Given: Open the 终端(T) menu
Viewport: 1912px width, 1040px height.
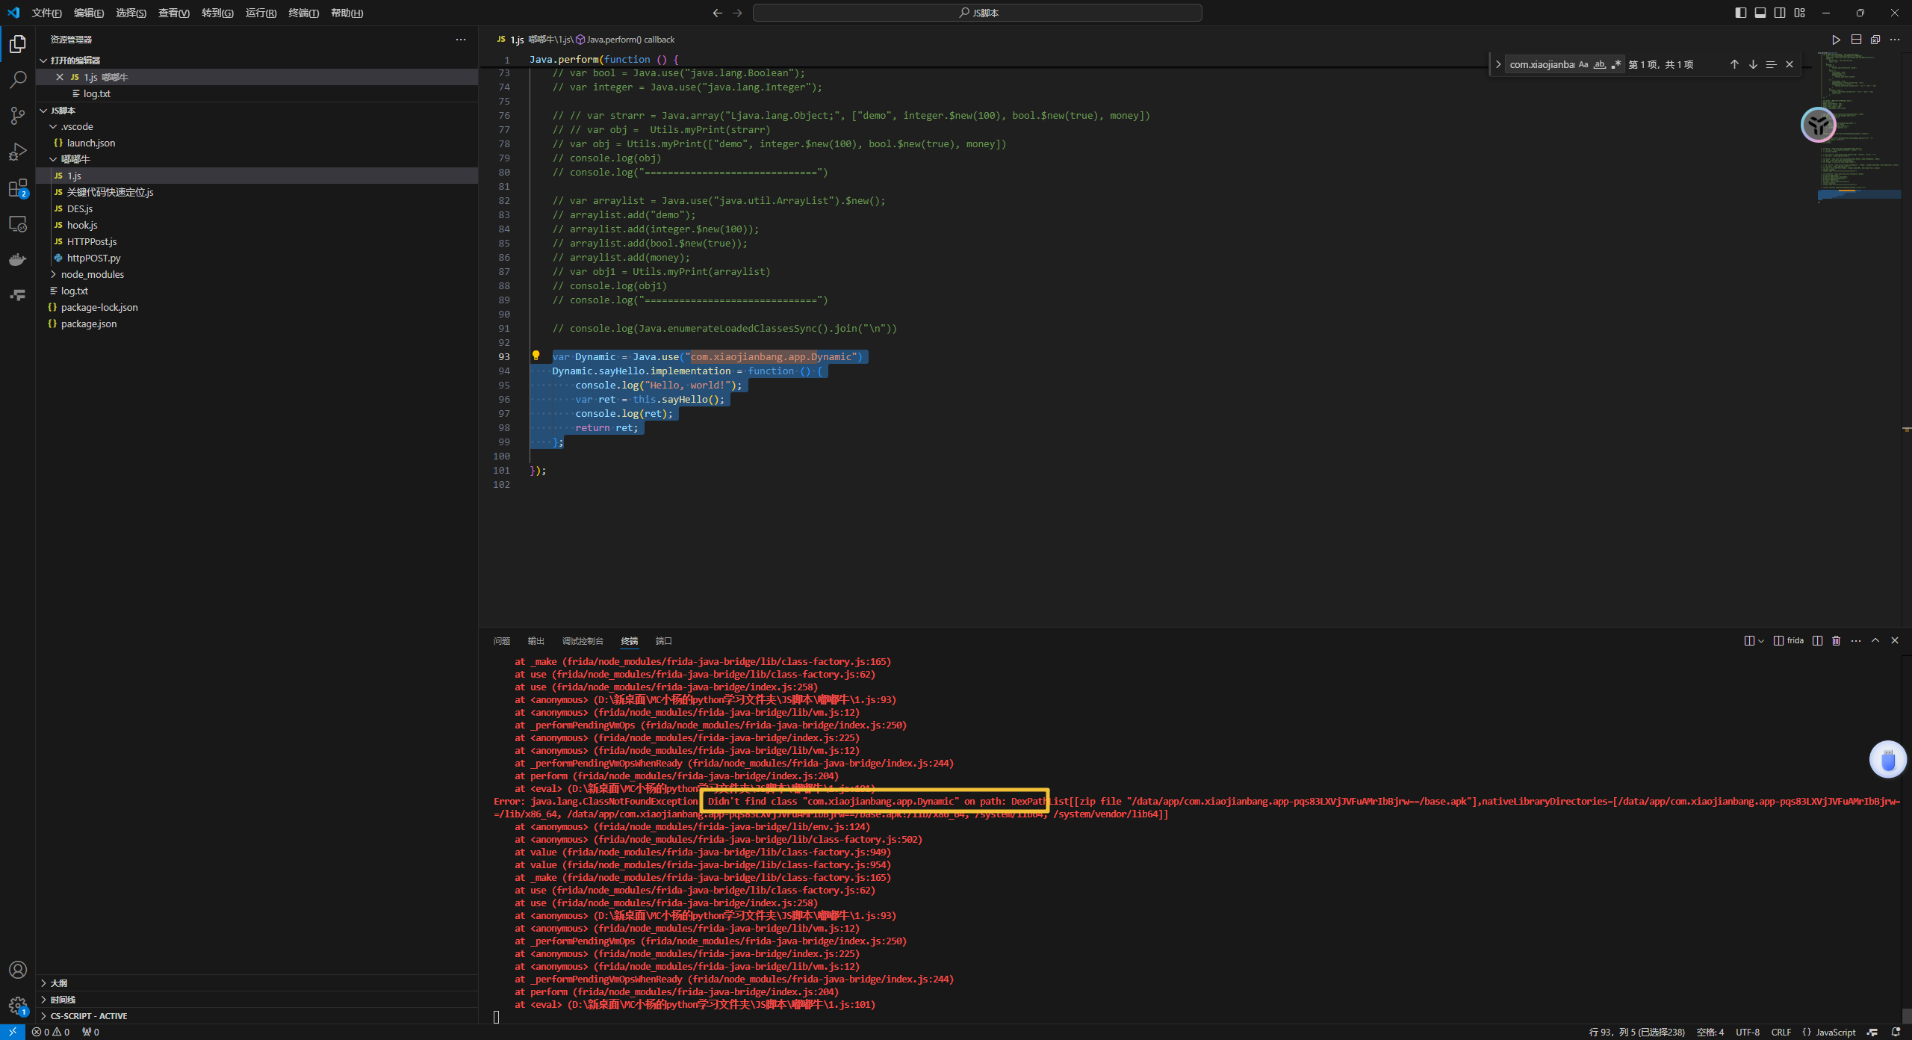Looking at the screenshot, I should [303, 13].
